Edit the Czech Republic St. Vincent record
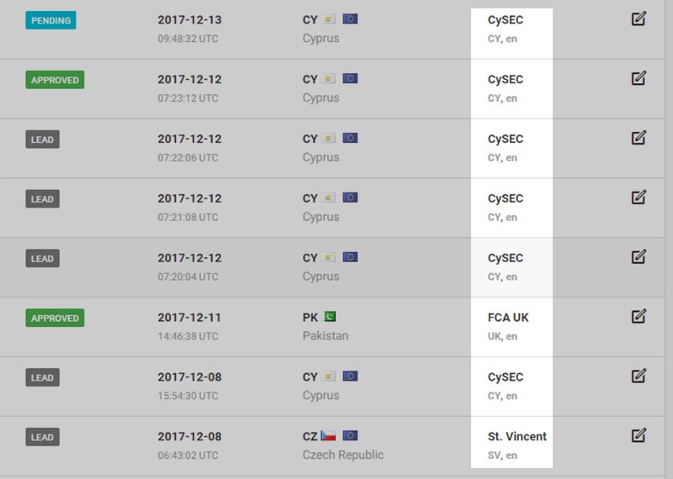Screen dimensions: 673x479 639,435
